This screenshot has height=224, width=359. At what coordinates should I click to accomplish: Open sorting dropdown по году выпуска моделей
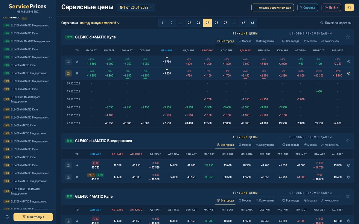click(100, 23)
